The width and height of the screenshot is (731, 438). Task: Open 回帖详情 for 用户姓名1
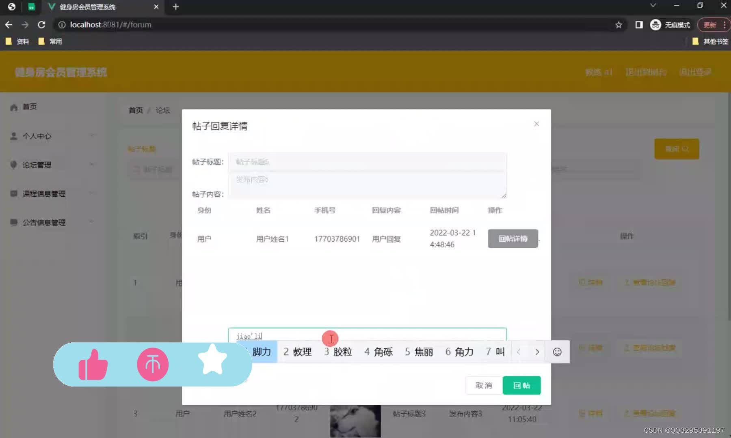pyautogui.click(x=513, y=238)
